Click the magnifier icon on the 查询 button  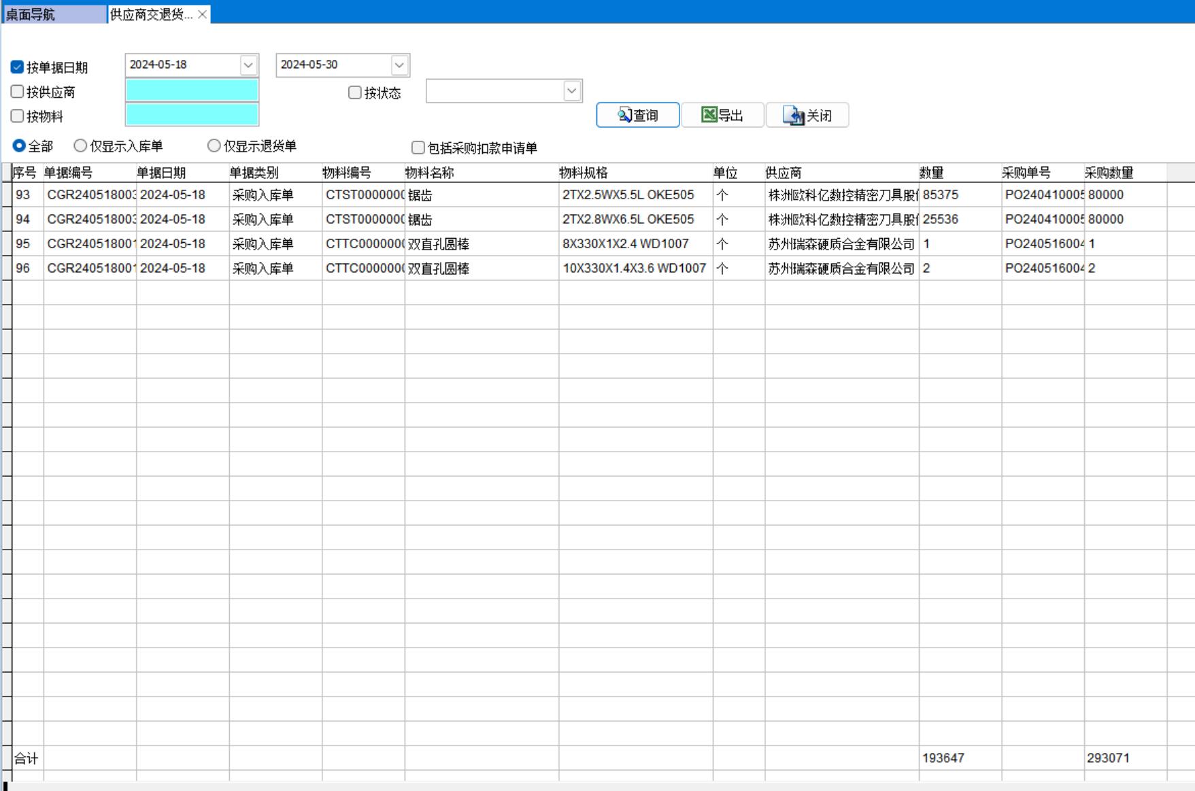pos(624,115)
